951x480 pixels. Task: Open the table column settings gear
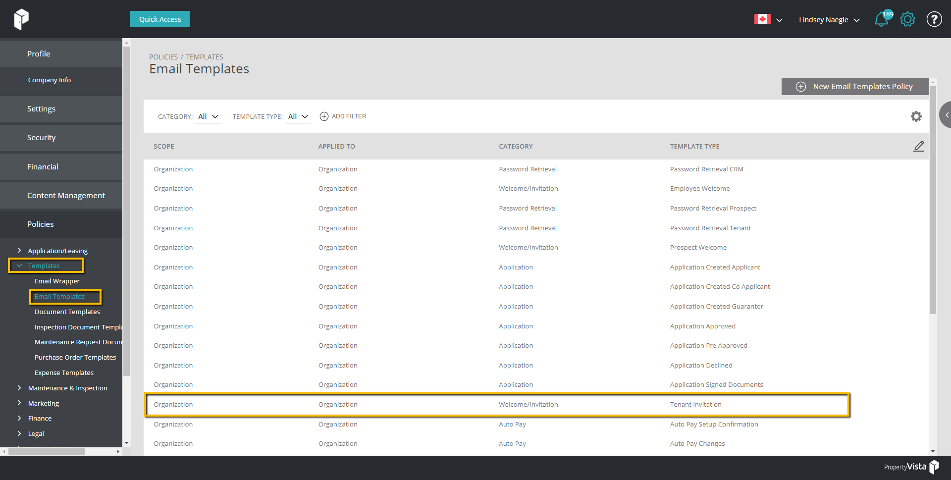pos(916,116)
